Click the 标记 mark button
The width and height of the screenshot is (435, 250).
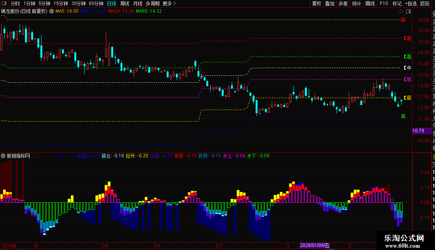[397, 3]
